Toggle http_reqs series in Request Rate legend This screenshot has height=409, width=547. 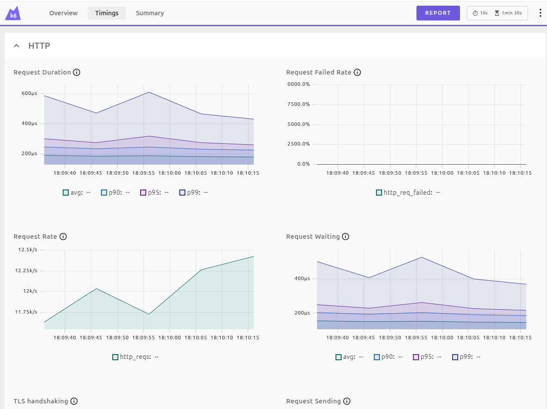click(x=135, y=357)
